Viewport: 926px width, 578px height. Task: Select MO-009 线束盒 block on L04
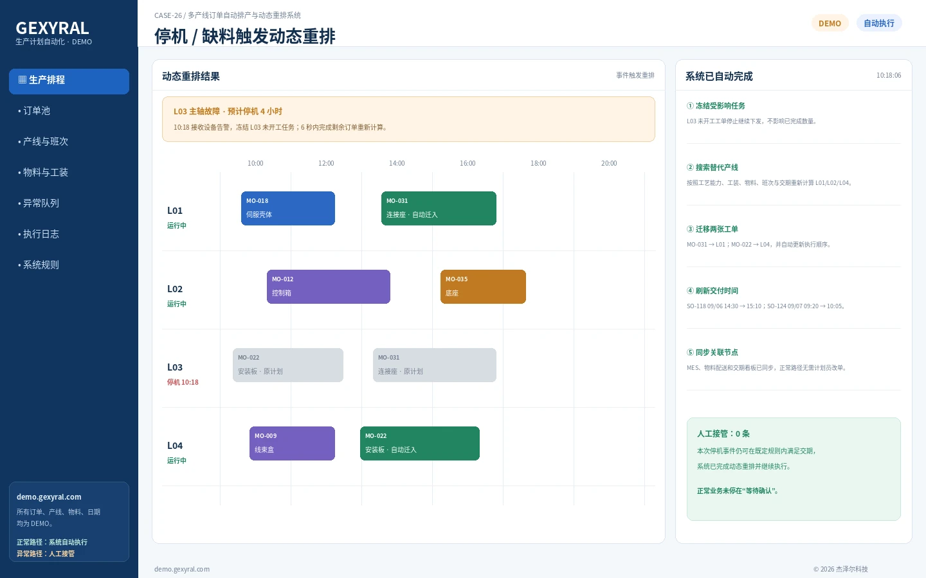pyautogui.click(x=292, y=443)
